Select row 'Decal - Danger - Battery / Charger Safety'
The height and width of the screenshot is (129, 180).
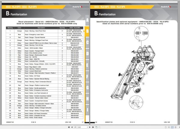coord(44,111)
